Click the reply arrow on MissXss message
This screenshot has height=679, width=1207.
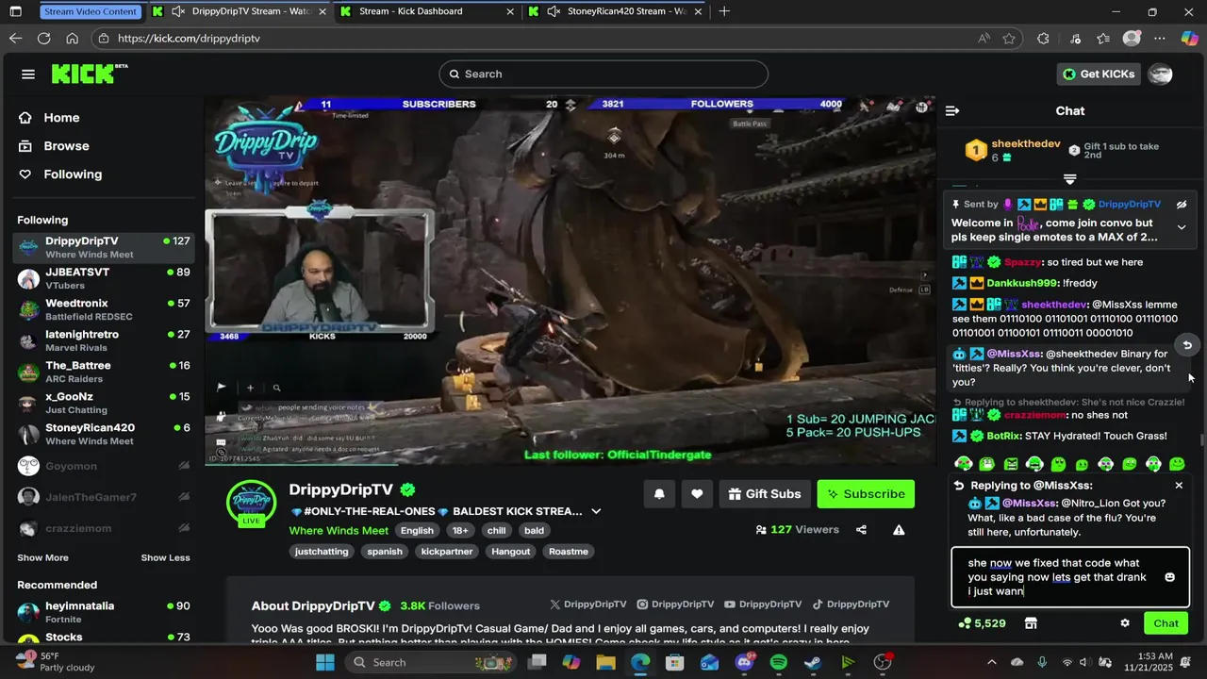[x=1187, y=345]
